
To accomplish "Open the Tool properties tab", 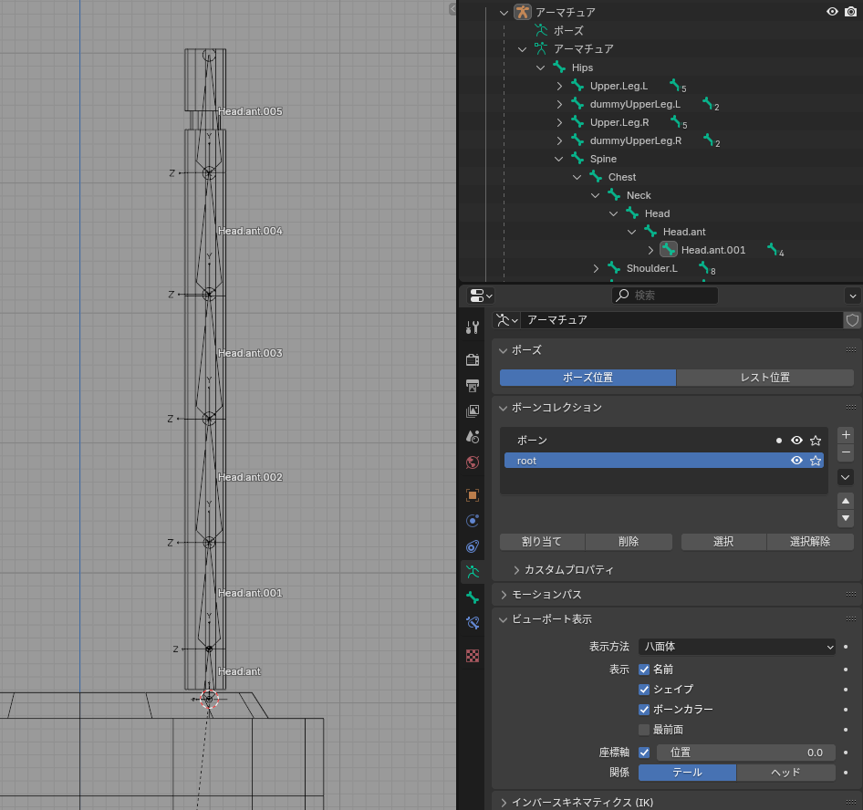I will pos(472,326).
